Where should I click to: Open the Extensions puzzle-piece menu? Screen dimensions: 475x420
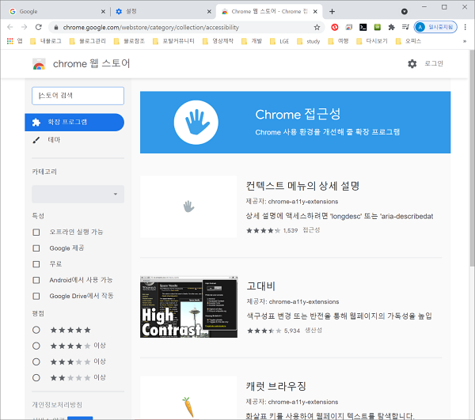(x=391, y=27)
